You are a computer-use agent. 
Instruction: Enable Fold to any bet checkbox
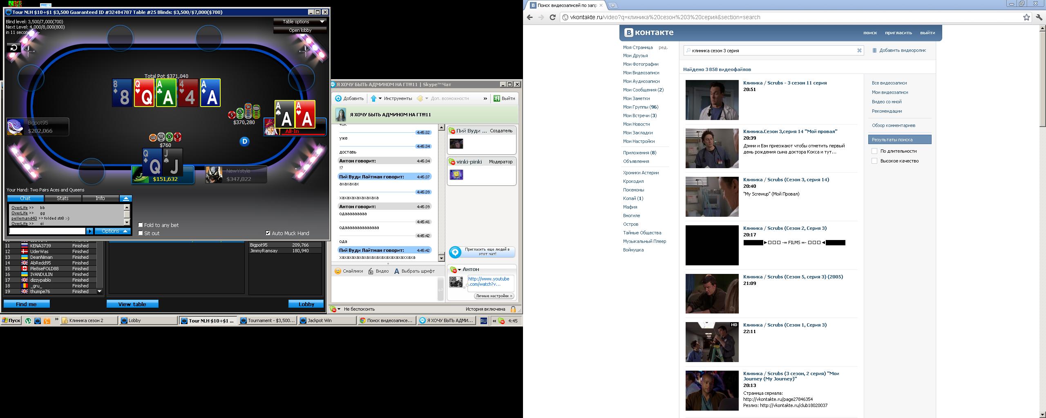(141, 225)
